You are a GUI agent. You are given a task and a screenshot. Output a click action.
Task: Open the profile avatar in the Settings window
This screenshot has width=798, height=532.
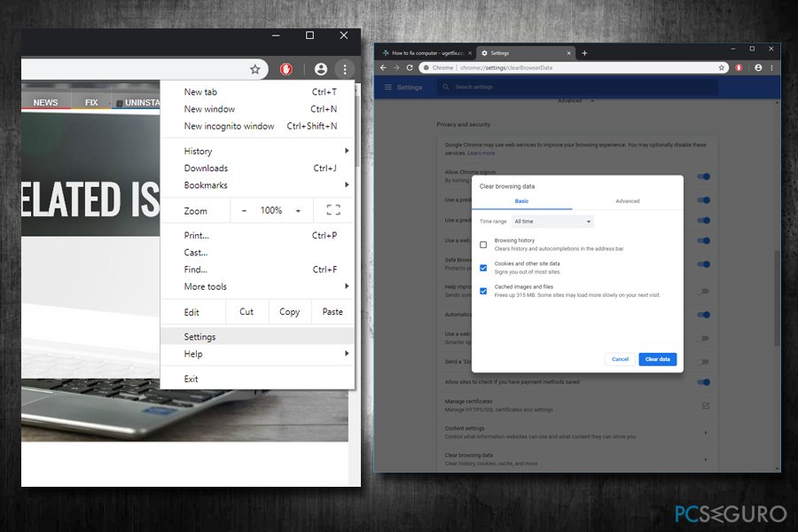click(x=758, y=67)
